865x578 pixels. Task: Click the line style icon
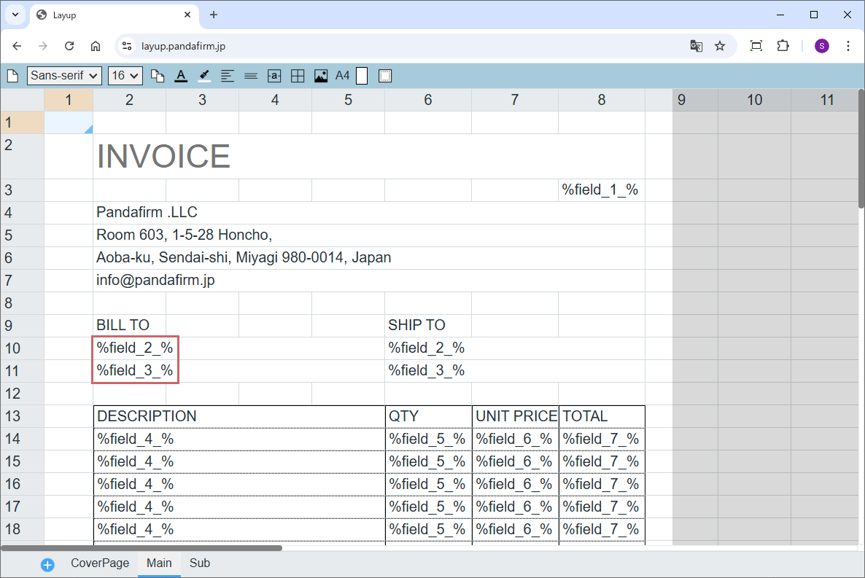pos(251,76)
